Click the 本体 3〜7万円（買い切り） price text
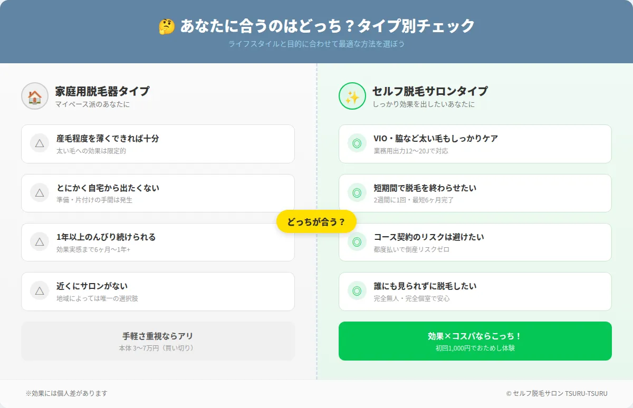This screenshot has height=408, width=633. [158, 348]
